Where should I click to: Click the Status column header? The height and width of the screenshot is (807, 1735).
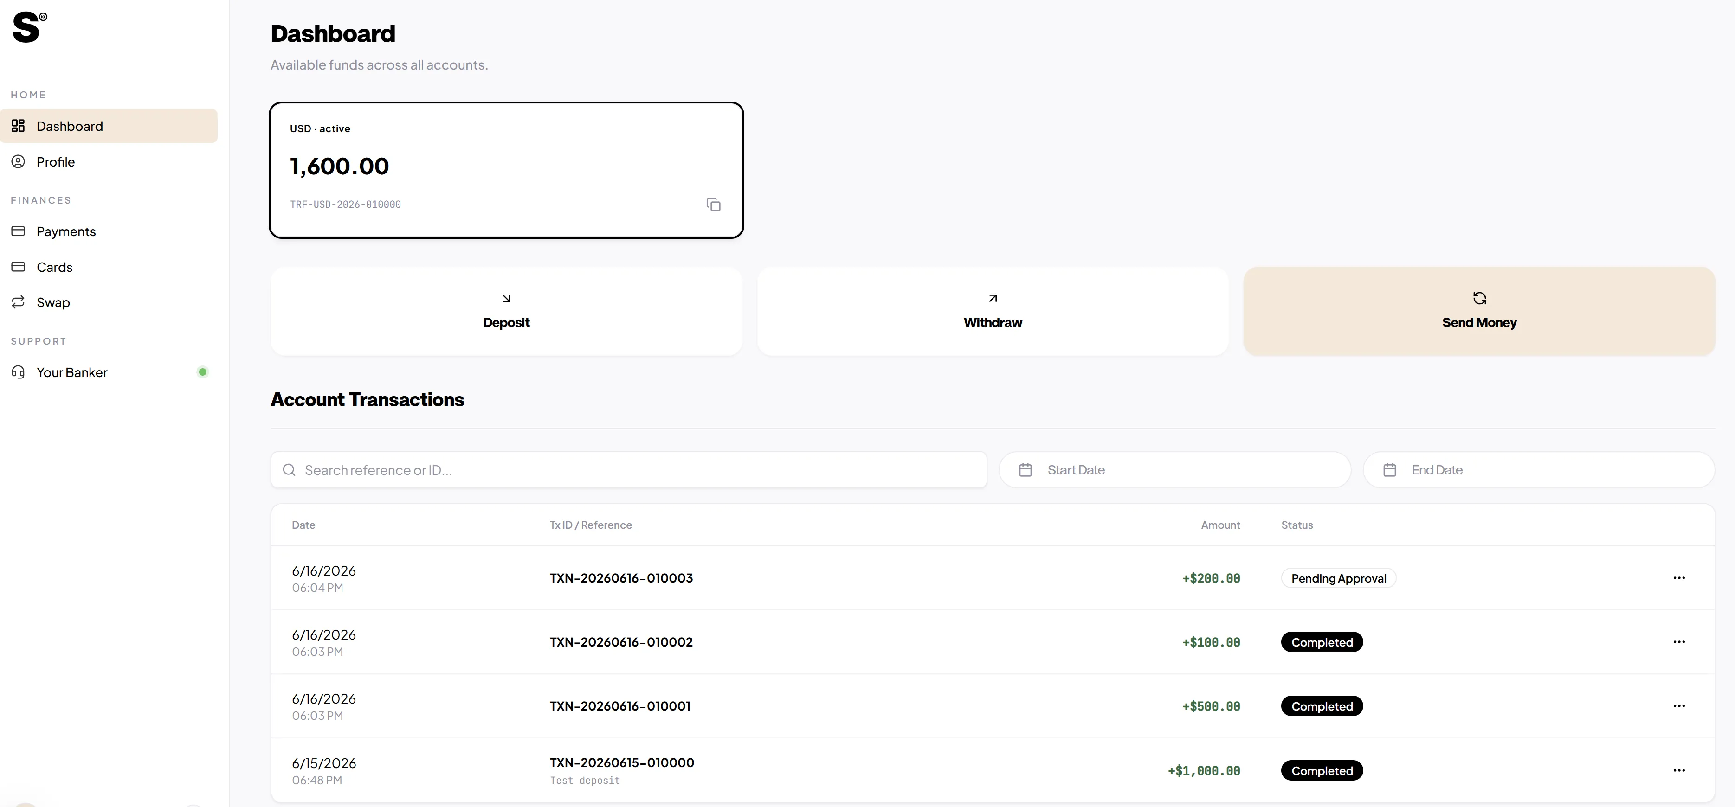1296,525
